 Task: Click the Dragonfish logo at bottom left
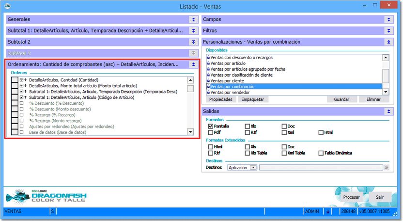(46, 197)
